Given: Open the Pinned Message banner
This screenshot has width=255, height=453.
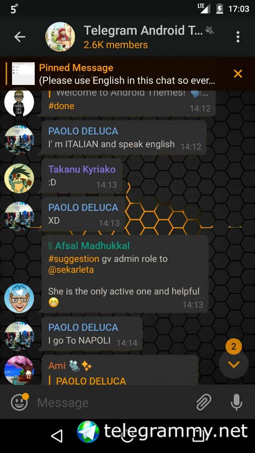Looking at the screenshot, I should pyautogui.click(x=127, y=74).
